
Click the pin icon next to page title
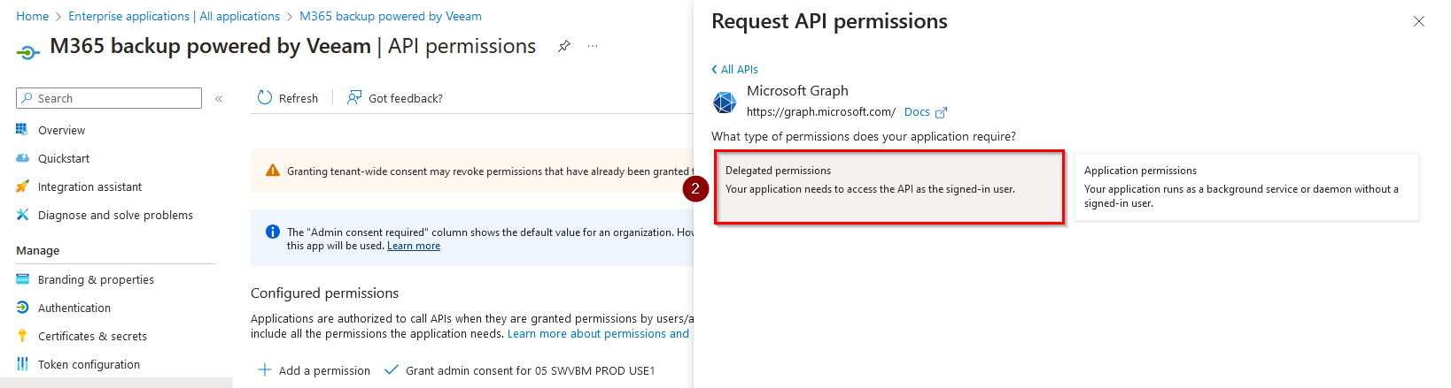point(564,46)
